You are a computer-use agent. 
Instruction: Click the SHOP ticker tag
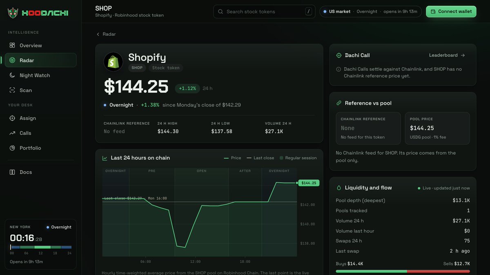[137, 68]
